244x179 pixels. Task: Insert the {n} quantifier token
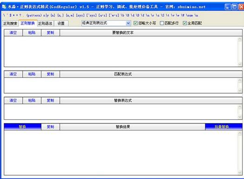pyautogui.click(x=53, y=15)
